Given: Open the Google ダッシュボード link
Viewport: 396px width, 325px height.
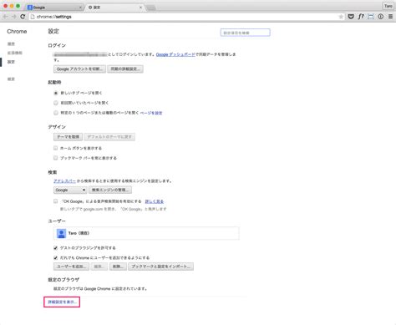Looking at the screenshot, I should coord(175,54).
